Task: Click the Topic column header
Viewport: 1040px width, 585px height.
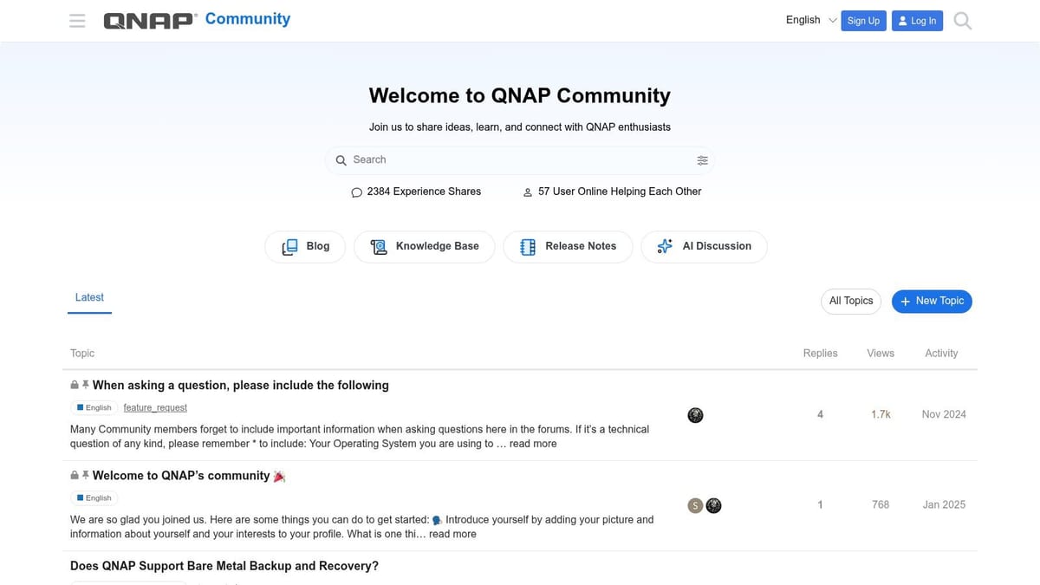Action: click(82, 354)
